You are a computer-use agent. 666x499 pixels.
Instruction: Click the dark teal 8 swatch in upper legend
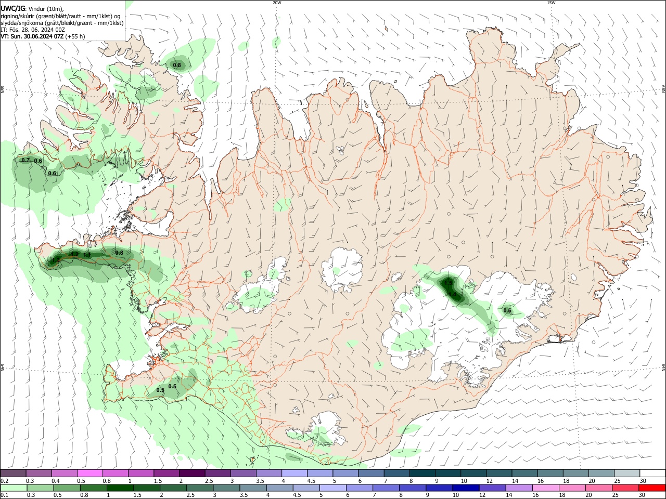422,473
